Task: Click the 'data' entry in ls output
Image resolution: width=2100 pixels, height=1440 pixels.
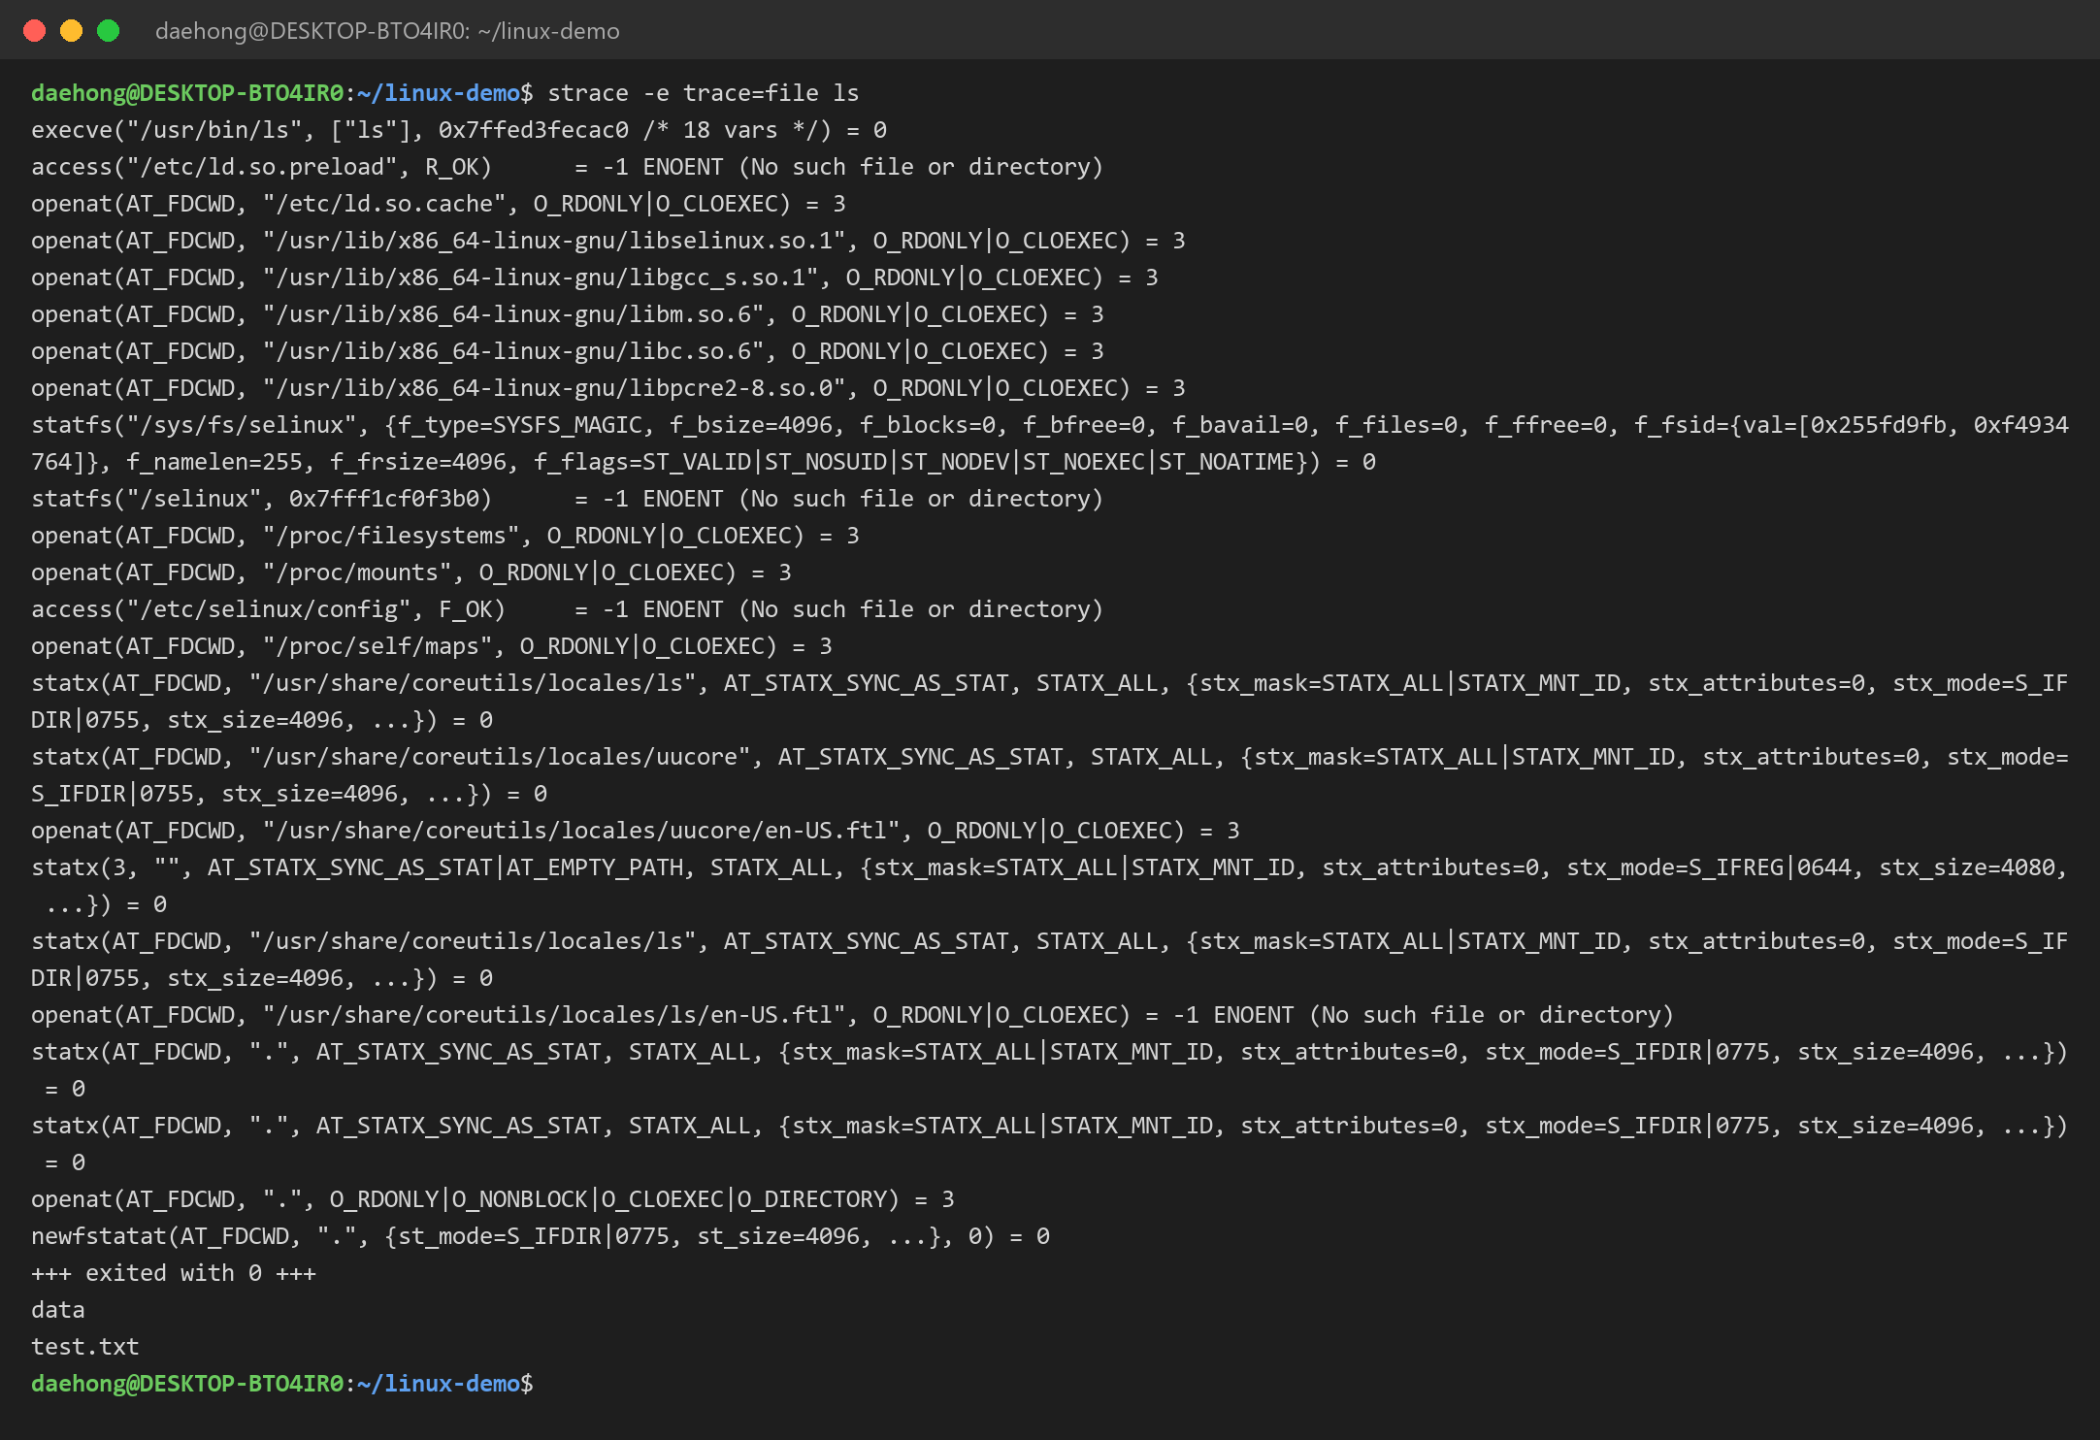Action: (58, 1310)
